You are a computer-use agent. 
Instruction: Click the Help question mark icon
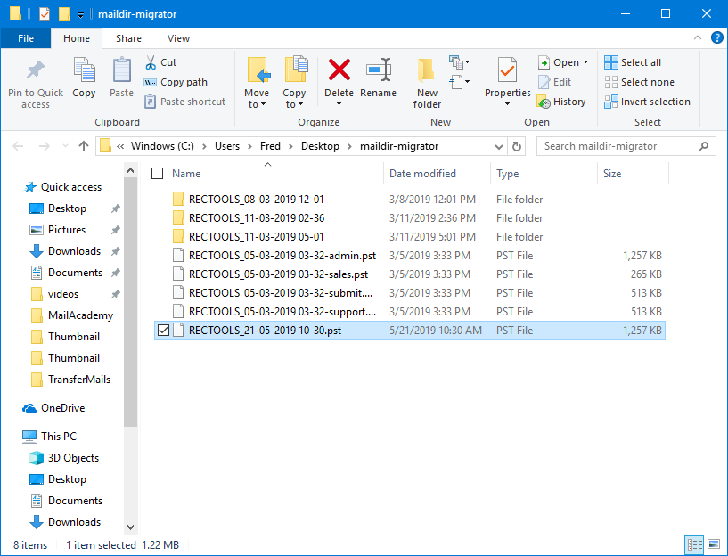coord(716,37)
